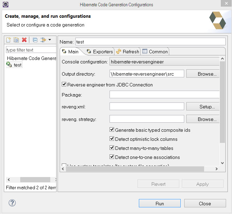
Task: Open the Refresh tab
Action: (x=128, y=52)
